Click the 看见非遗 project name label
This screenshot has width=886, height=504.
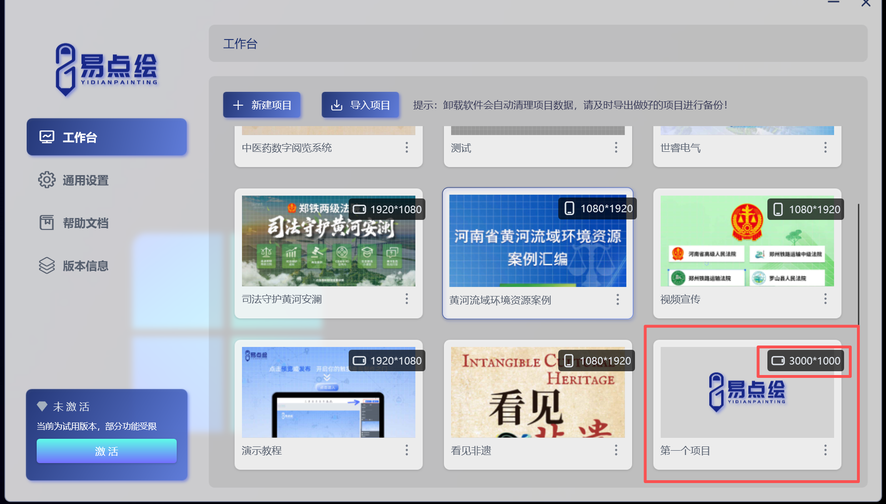tap(471, 451)
